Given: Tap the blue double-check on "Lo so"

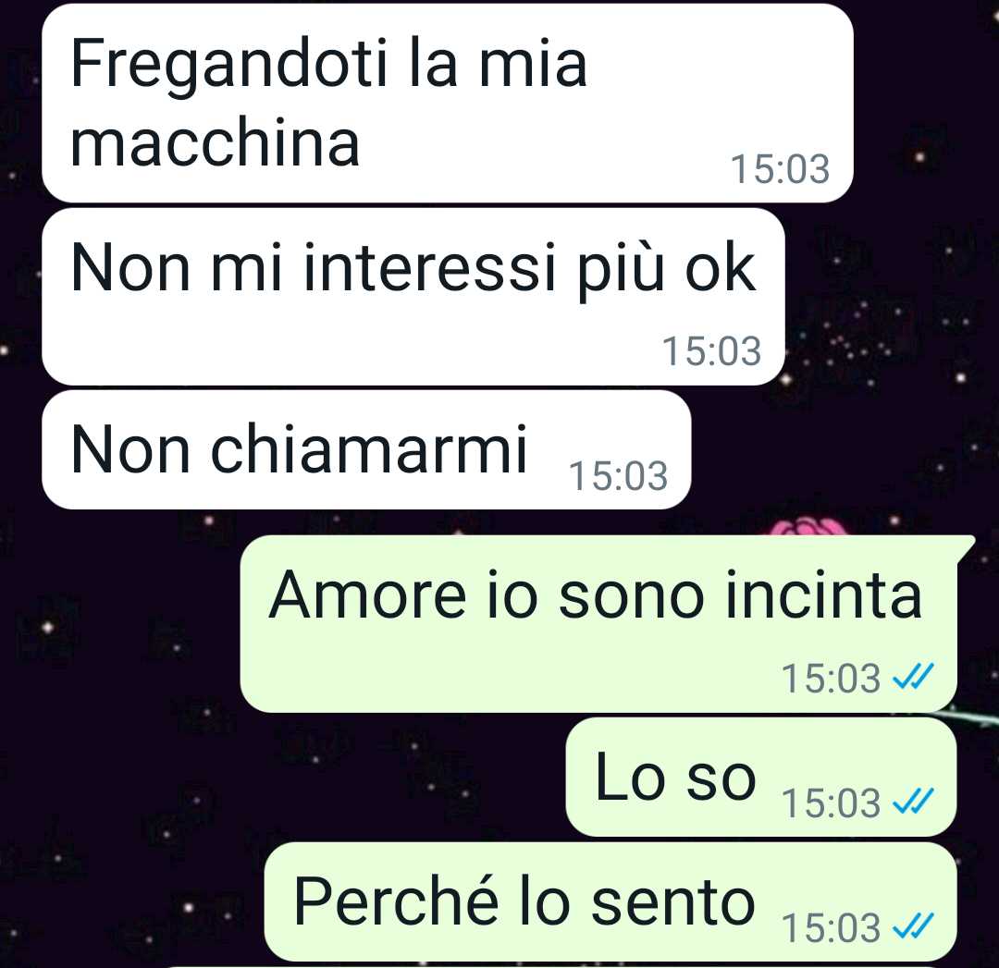Looking at the screenshot, I should coord(914,802).
